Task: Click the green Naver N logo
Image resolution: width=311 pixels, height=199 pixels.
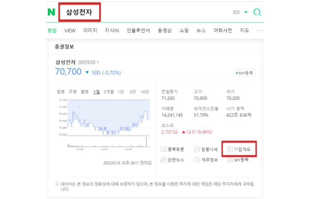Action: (51, 12)
